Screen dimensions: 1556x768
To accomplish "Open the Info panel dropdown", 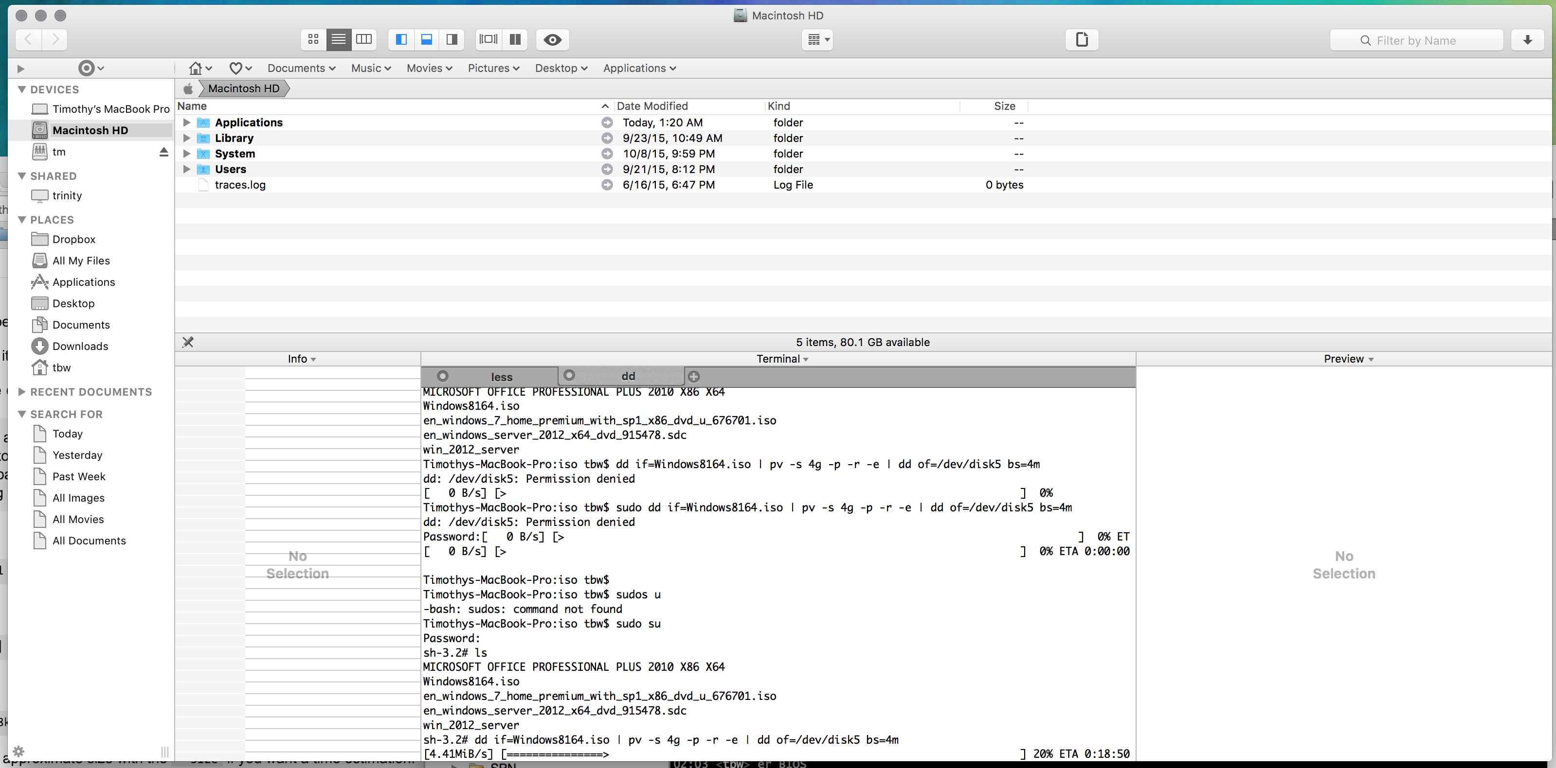I will point(301,359).
